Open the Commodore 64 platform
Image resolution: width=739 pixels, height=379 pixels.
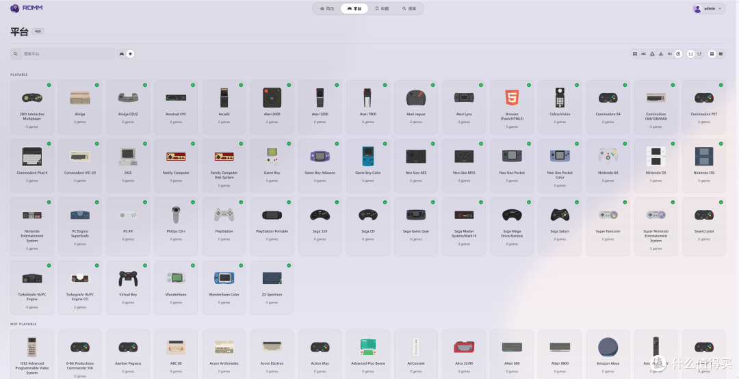[x=608, y=107]
